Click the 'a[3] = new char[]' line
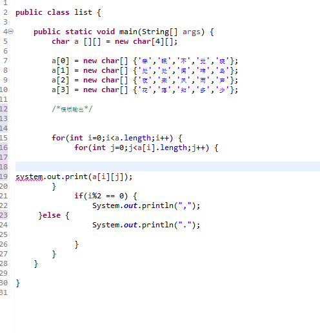 point(145,90)
